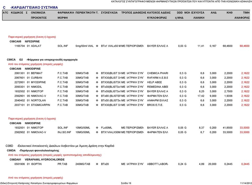
Task: Click holder ABBOTT LABOR in ISOPTIN row
Action: pyautogui.click(x=157, y=164)
